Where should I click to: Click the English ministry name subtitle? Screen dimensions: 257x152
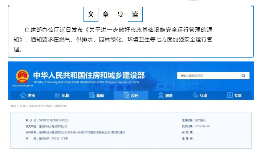point(86,82)
